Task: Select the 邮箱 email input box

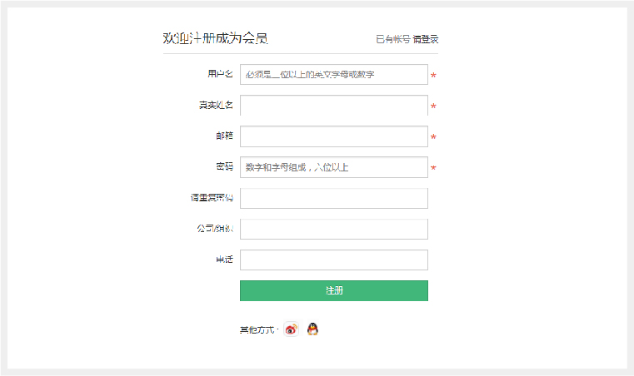Action: pos(334,136)
